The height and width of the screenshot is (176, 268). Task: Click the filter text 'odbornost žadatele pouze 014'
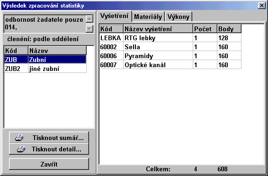click(44, 23)
